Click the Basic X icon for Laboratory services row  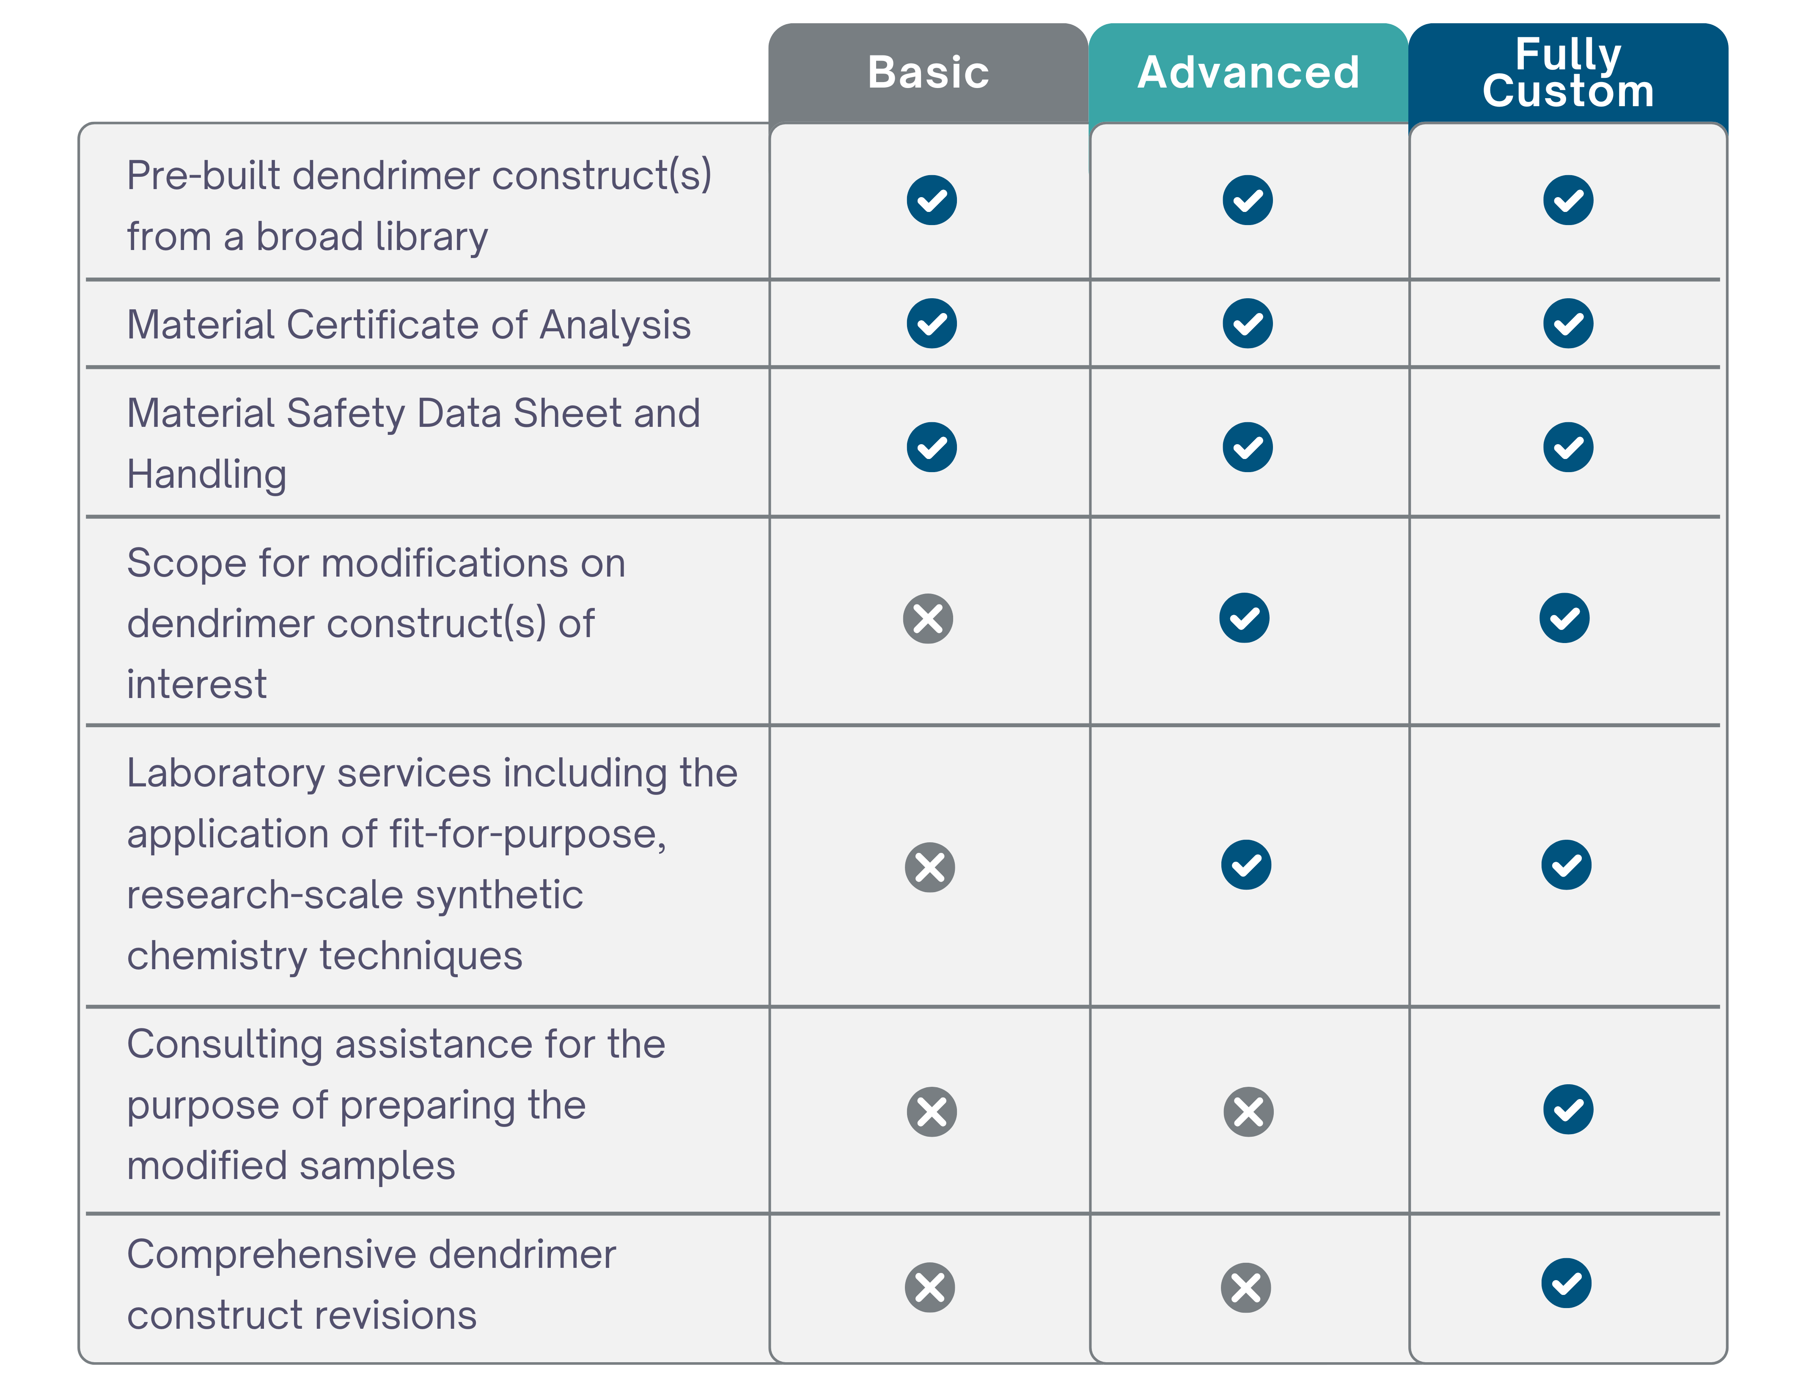pos(929,868)
